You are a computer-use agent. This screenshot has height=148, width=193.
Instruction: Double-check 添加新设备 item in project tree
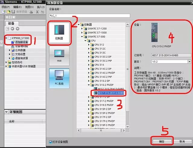(21, 42)
